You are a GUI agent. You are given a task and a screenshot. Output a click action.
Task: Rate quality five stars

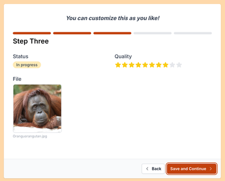point(145,65)
